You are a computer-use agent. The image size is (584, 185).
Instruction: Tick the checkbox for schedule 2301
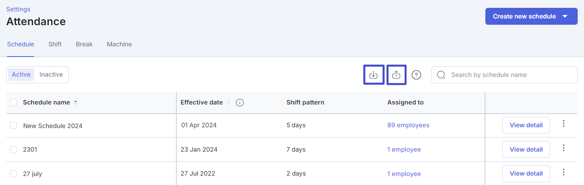pyautogui.click(x=13, y=150)
